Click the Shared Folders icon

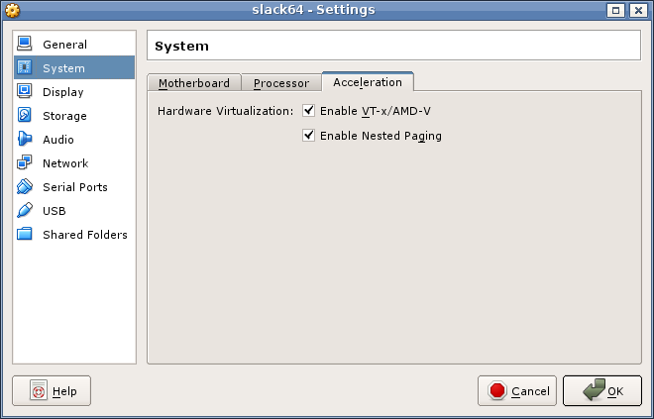25,235
